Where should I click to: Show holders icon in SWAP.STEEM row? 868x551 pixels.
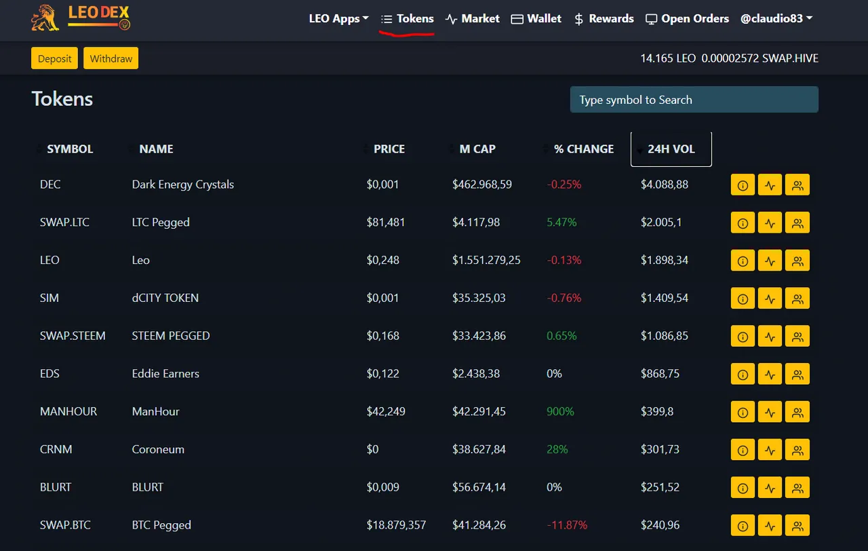click(797, 336)
